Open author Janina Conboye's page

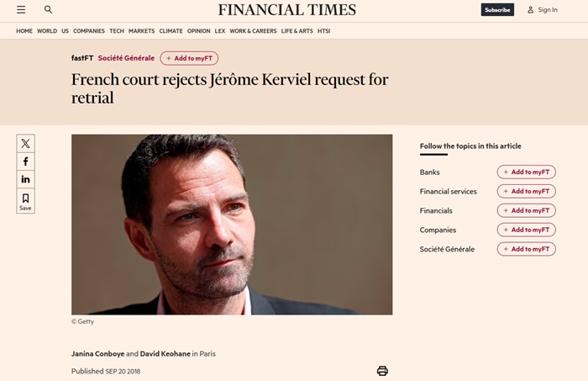(97, 354)
